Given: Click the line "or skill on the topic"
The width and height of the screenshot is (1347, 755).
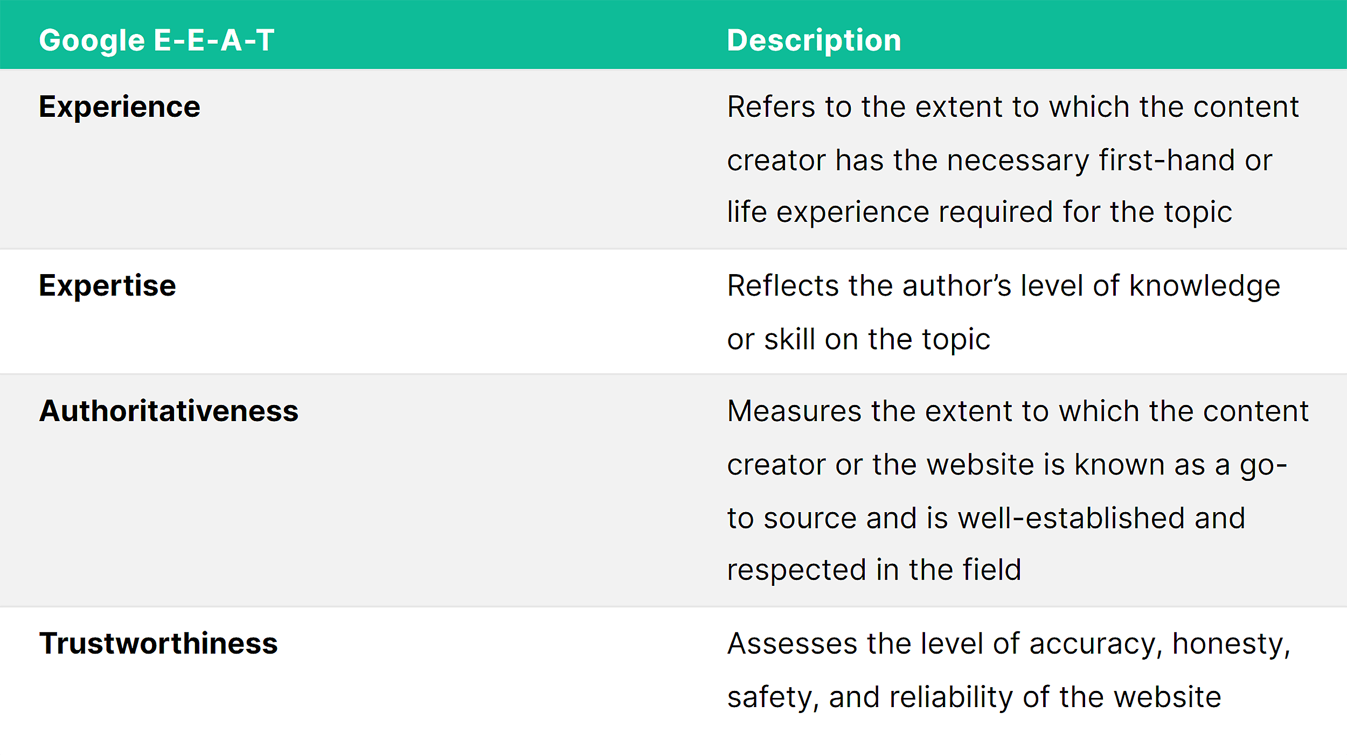Looking at the screenshot, I should 858,339.
